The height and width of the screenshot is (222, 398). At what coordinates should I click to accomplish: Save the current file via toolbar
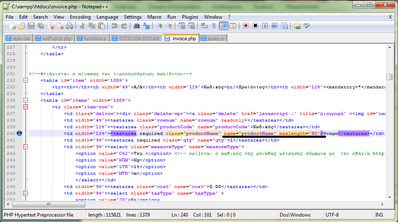(31, 26)
